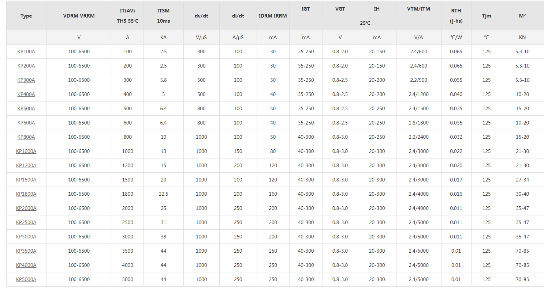Select the 38 KA value in KP3000A row
This screenshot has width=544, height=291.
tap(163, 237)
